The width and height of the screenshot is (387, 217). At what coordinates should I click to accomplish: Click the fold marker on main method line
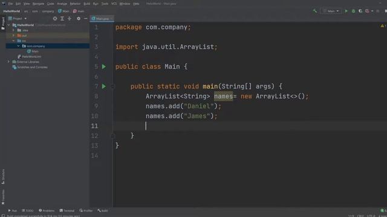pos(113,86)
